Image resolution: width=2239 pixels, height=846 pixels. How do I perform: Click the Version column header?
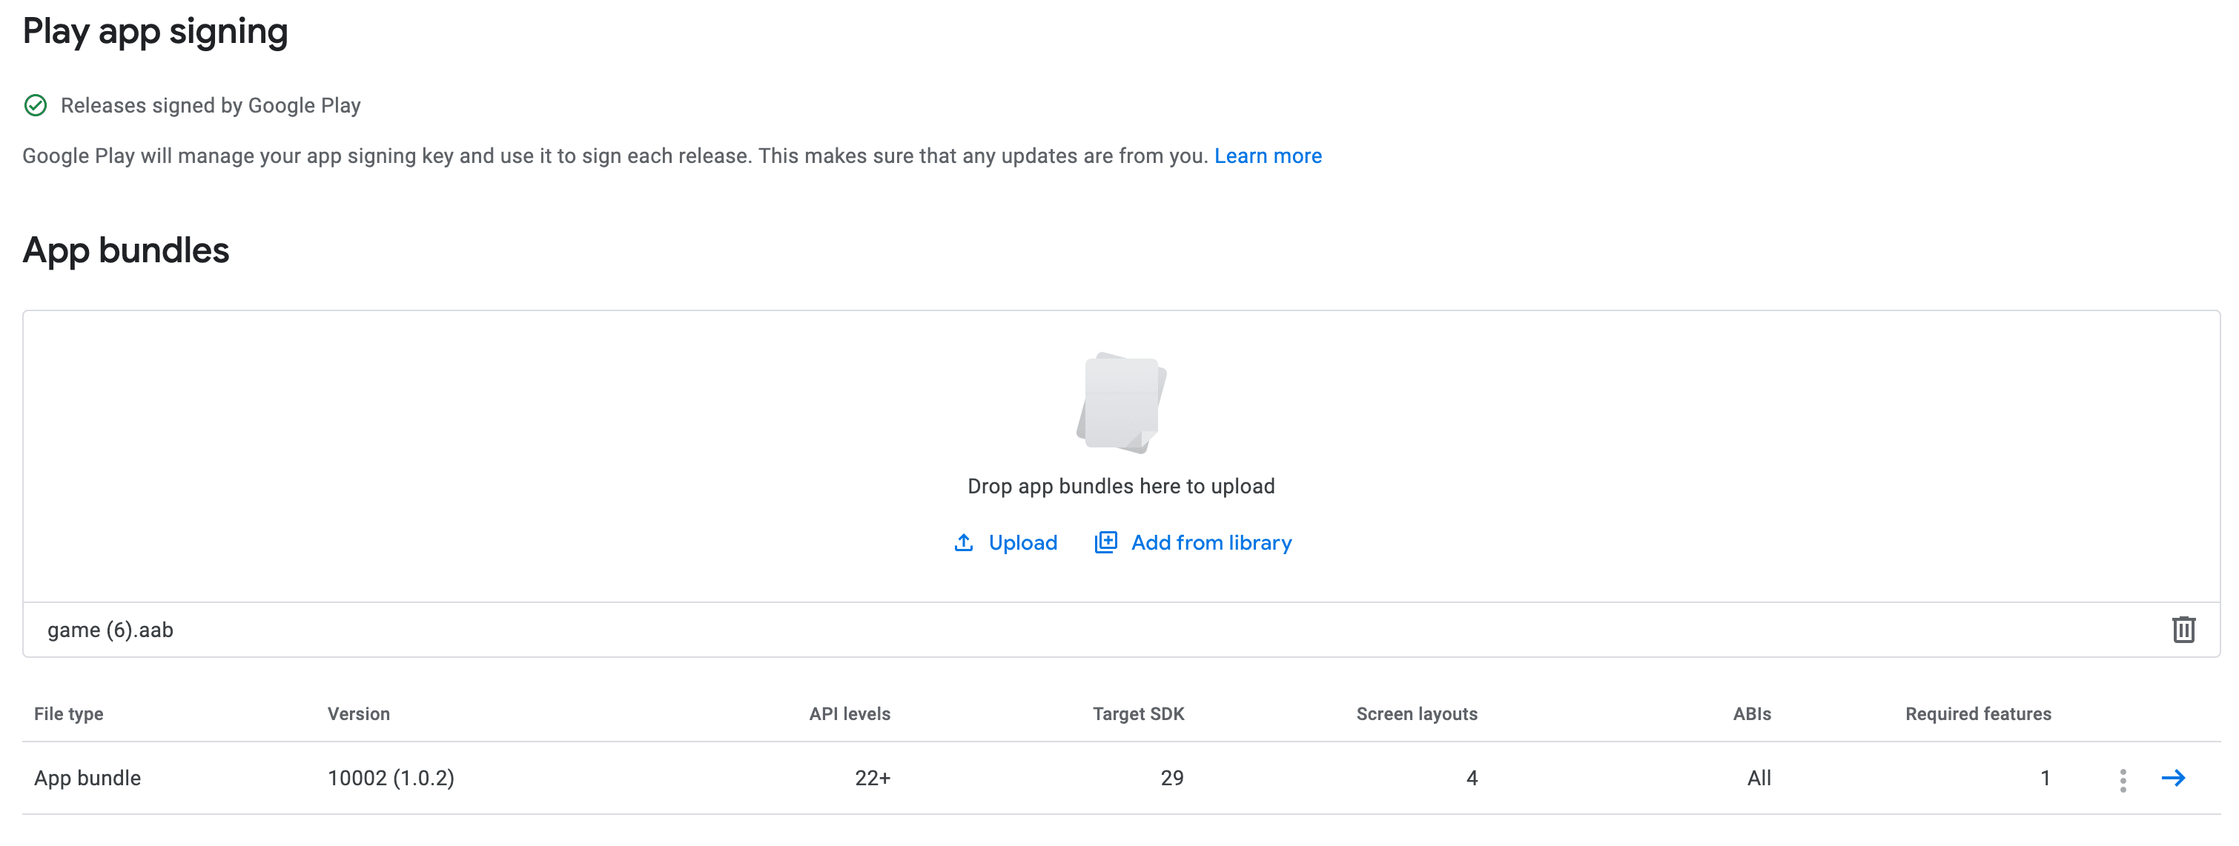pyautogui.click(x=358, y=714)
